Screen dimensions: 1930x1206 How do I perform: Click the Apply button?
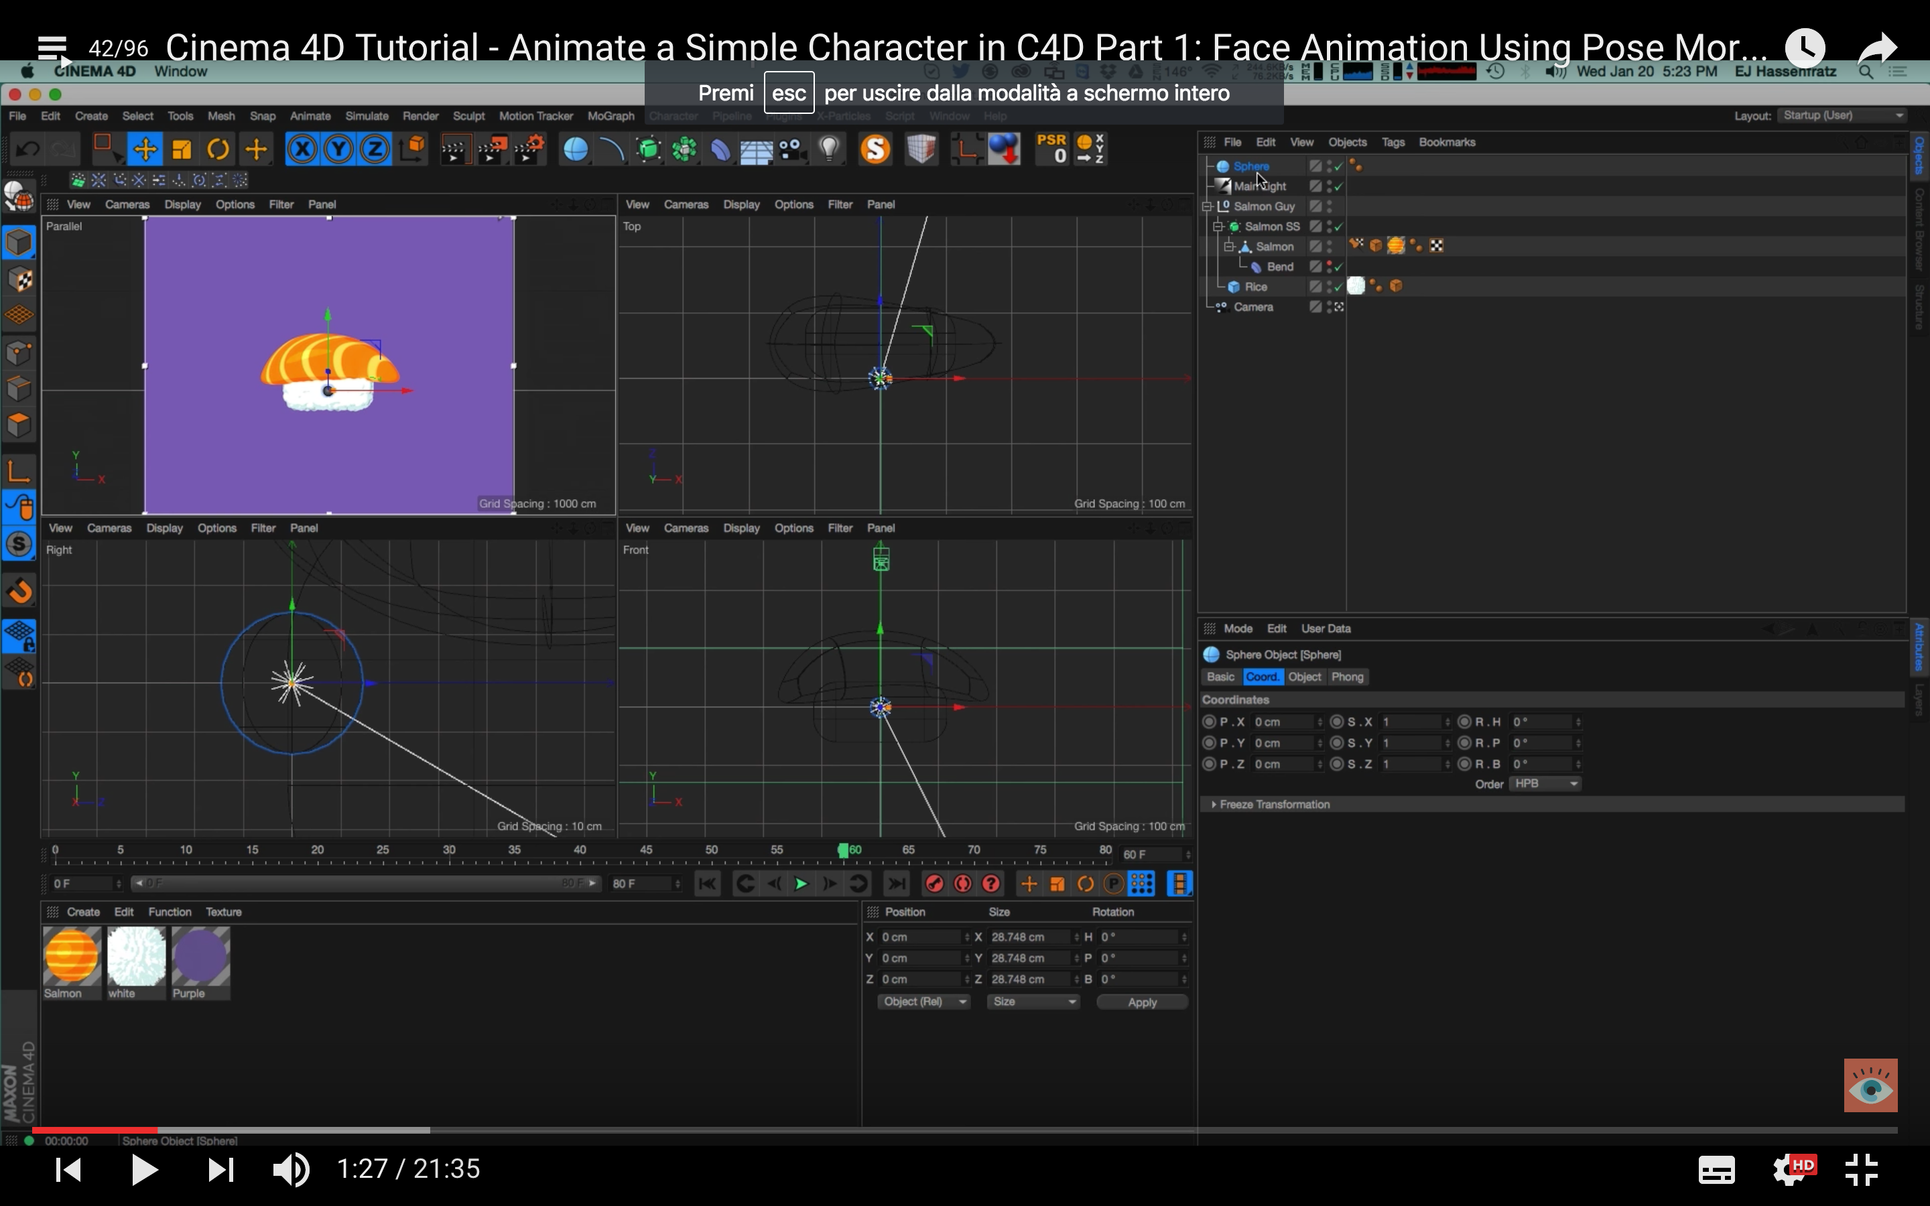point(1141,1002)
